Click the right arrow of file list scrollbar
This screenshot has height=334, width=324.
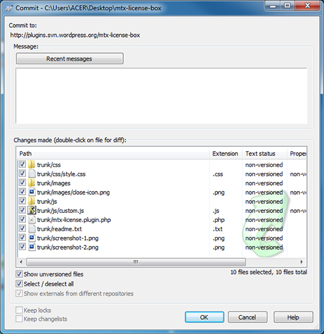click(302, 262)
